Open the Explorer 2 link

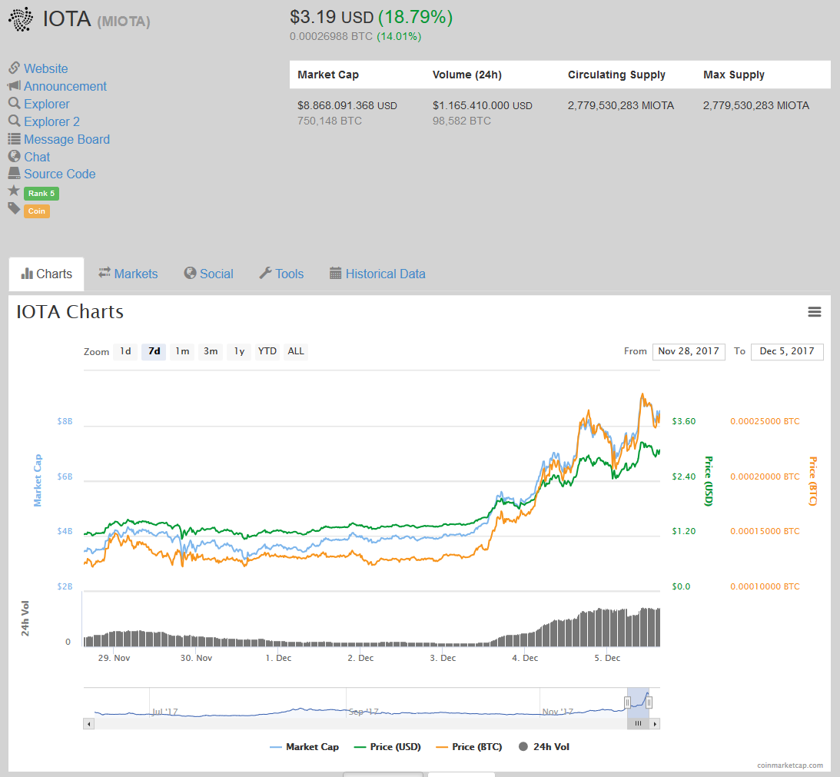tap(52, 121)
